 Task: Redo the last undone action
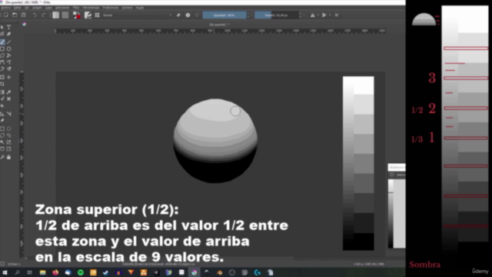44,15
